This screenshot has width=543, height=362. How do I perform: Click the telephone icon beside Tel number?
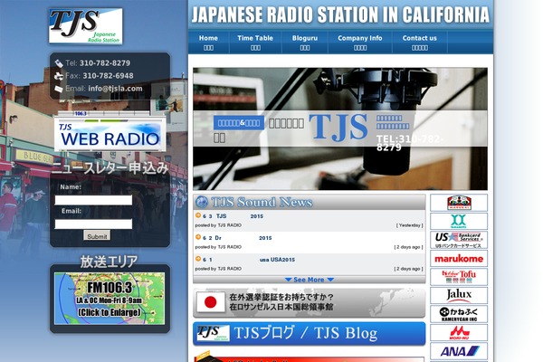click(x=59, y=63)
